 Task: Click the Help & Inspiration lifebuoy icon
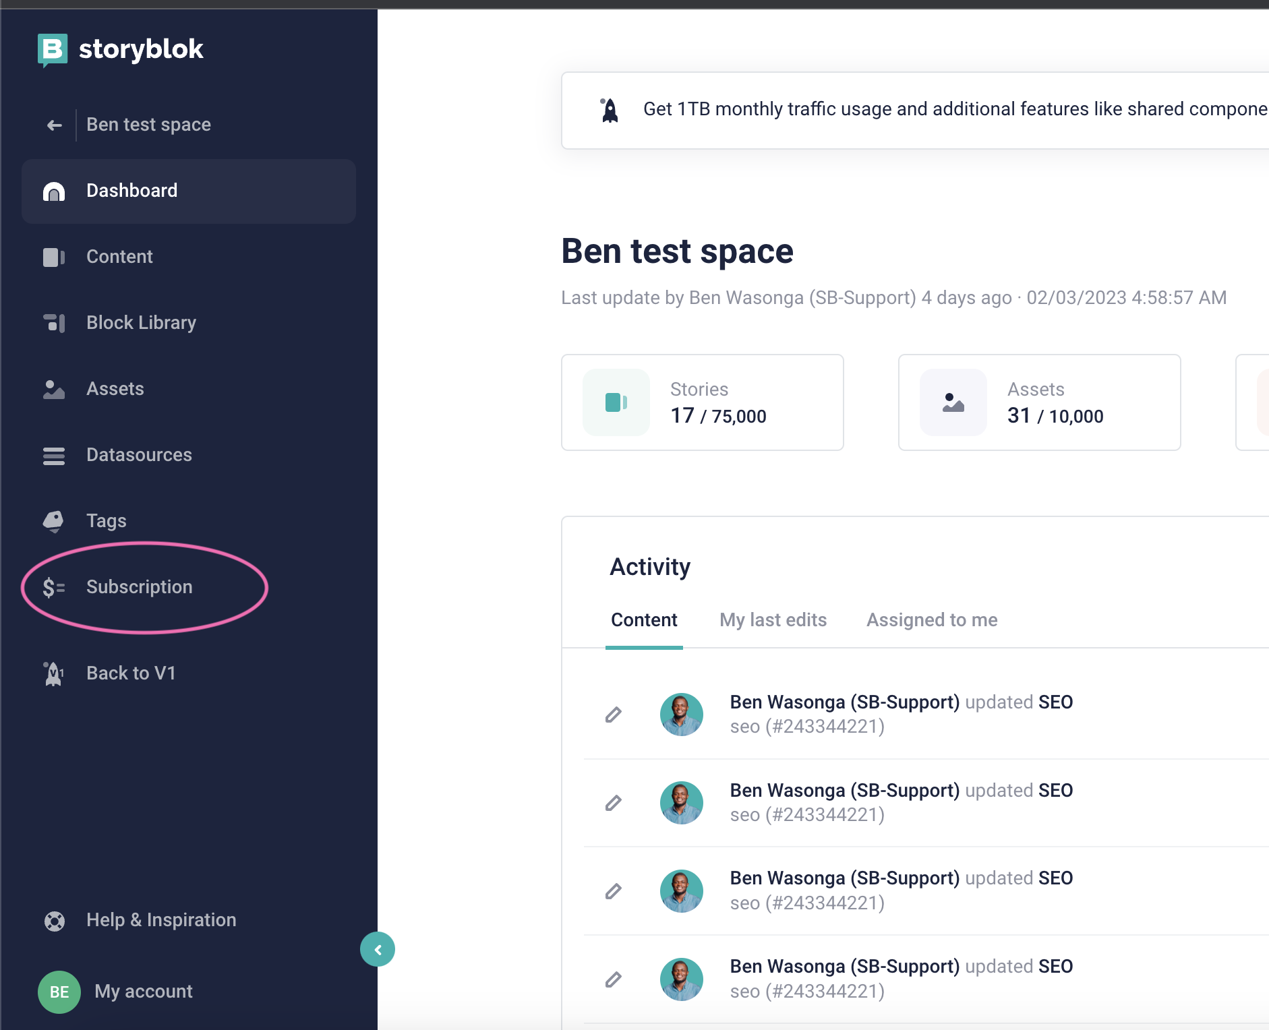tap(54, 921)
